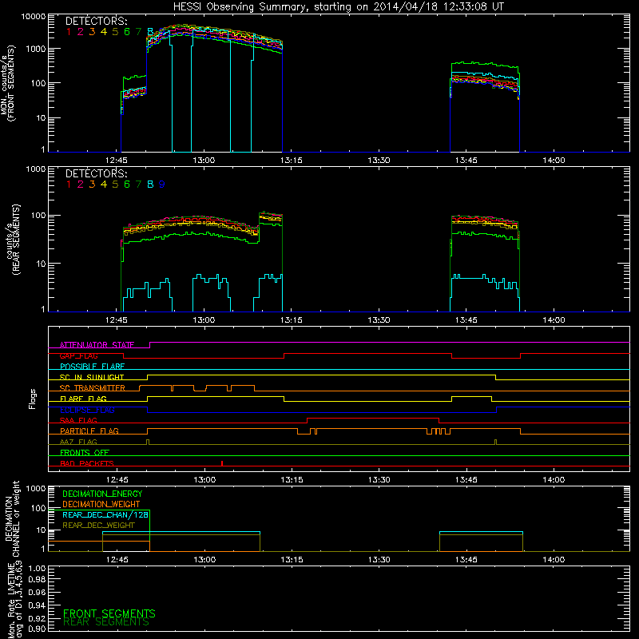Click the POSSIBLE_FLARE flag label
This screenshot has width=639, height=639.
(x=92, y=367)
